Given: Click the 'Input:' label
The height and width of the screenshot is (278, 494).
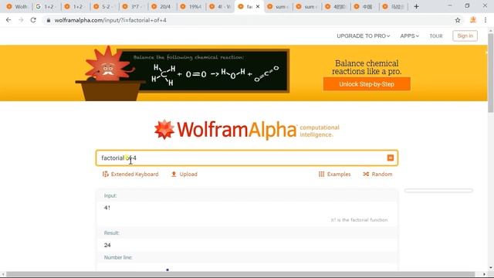Looking at the screenshot, I should (110, 195).
